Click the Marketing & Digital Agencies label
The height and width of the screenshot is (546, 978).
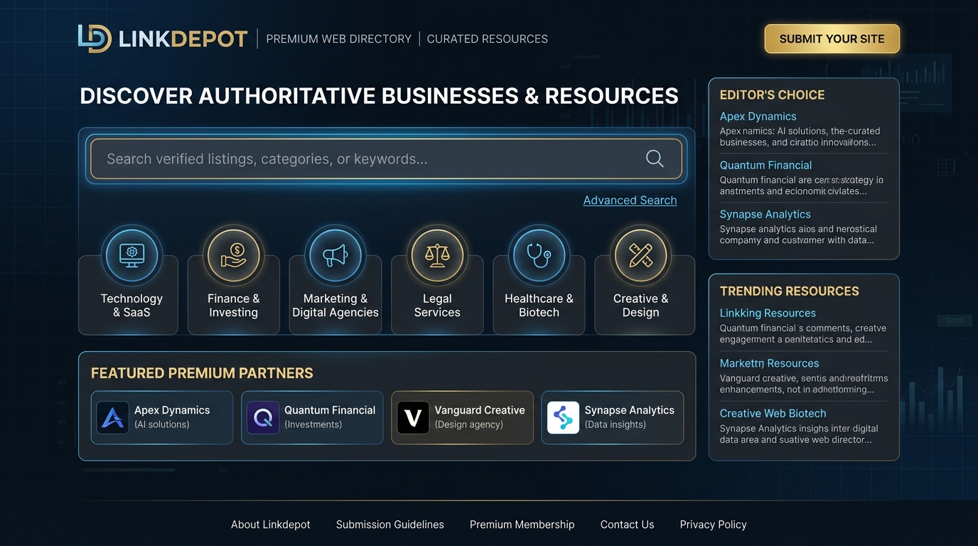click(335, 305)
